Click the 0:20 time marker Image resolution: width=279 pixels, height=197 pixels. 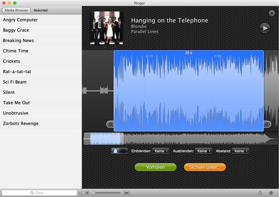click(218, 56)
